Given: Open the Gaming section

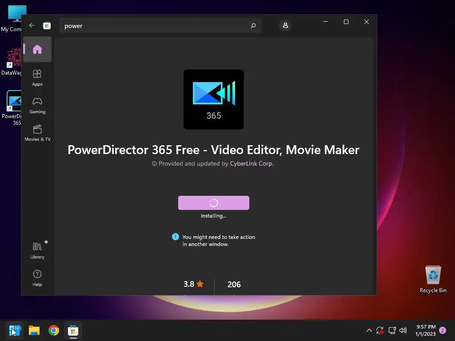Looking at the screenshot, I should pos(37,106).
